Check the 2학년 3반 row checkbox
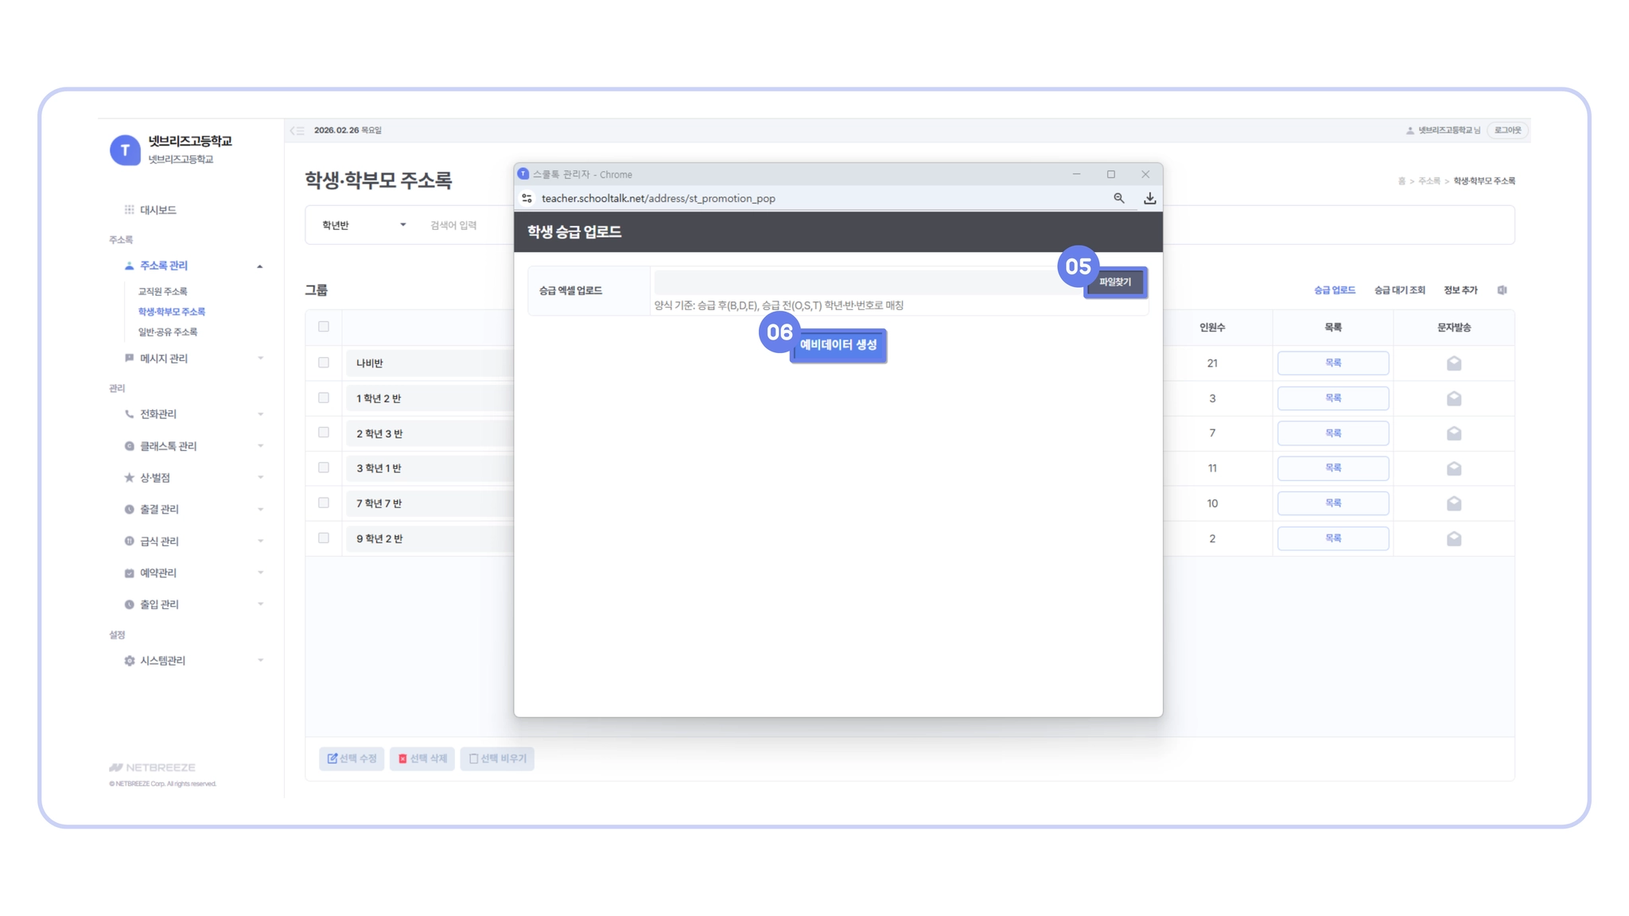Viewport: 1629px width, 916px height. [x=324, y=433]
